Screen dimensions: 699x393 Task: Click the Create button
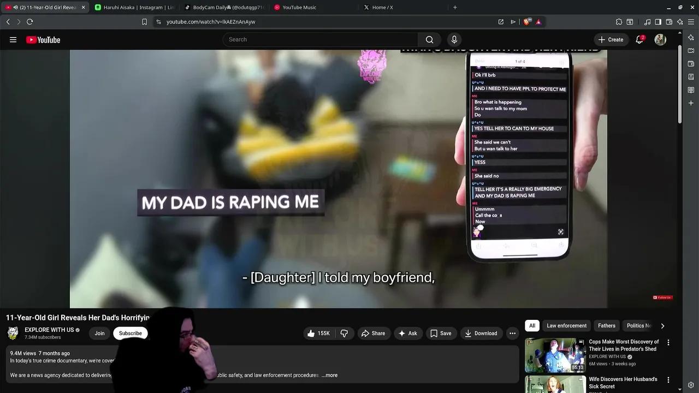pos(611,40)
